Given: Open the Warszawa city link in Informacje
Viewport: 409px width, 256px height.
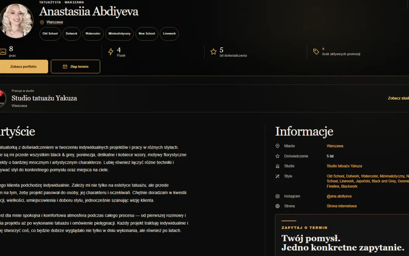Looking at the screenshot, I should point(335,146).
